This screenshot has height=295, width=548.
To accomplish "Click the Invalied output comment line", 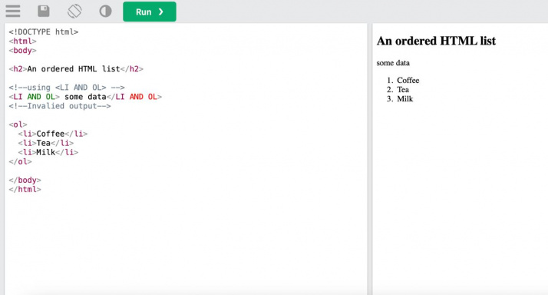I will (60, 106).
